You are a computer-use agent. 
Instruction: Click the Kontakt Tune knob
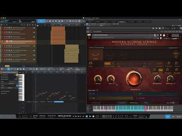164,36
